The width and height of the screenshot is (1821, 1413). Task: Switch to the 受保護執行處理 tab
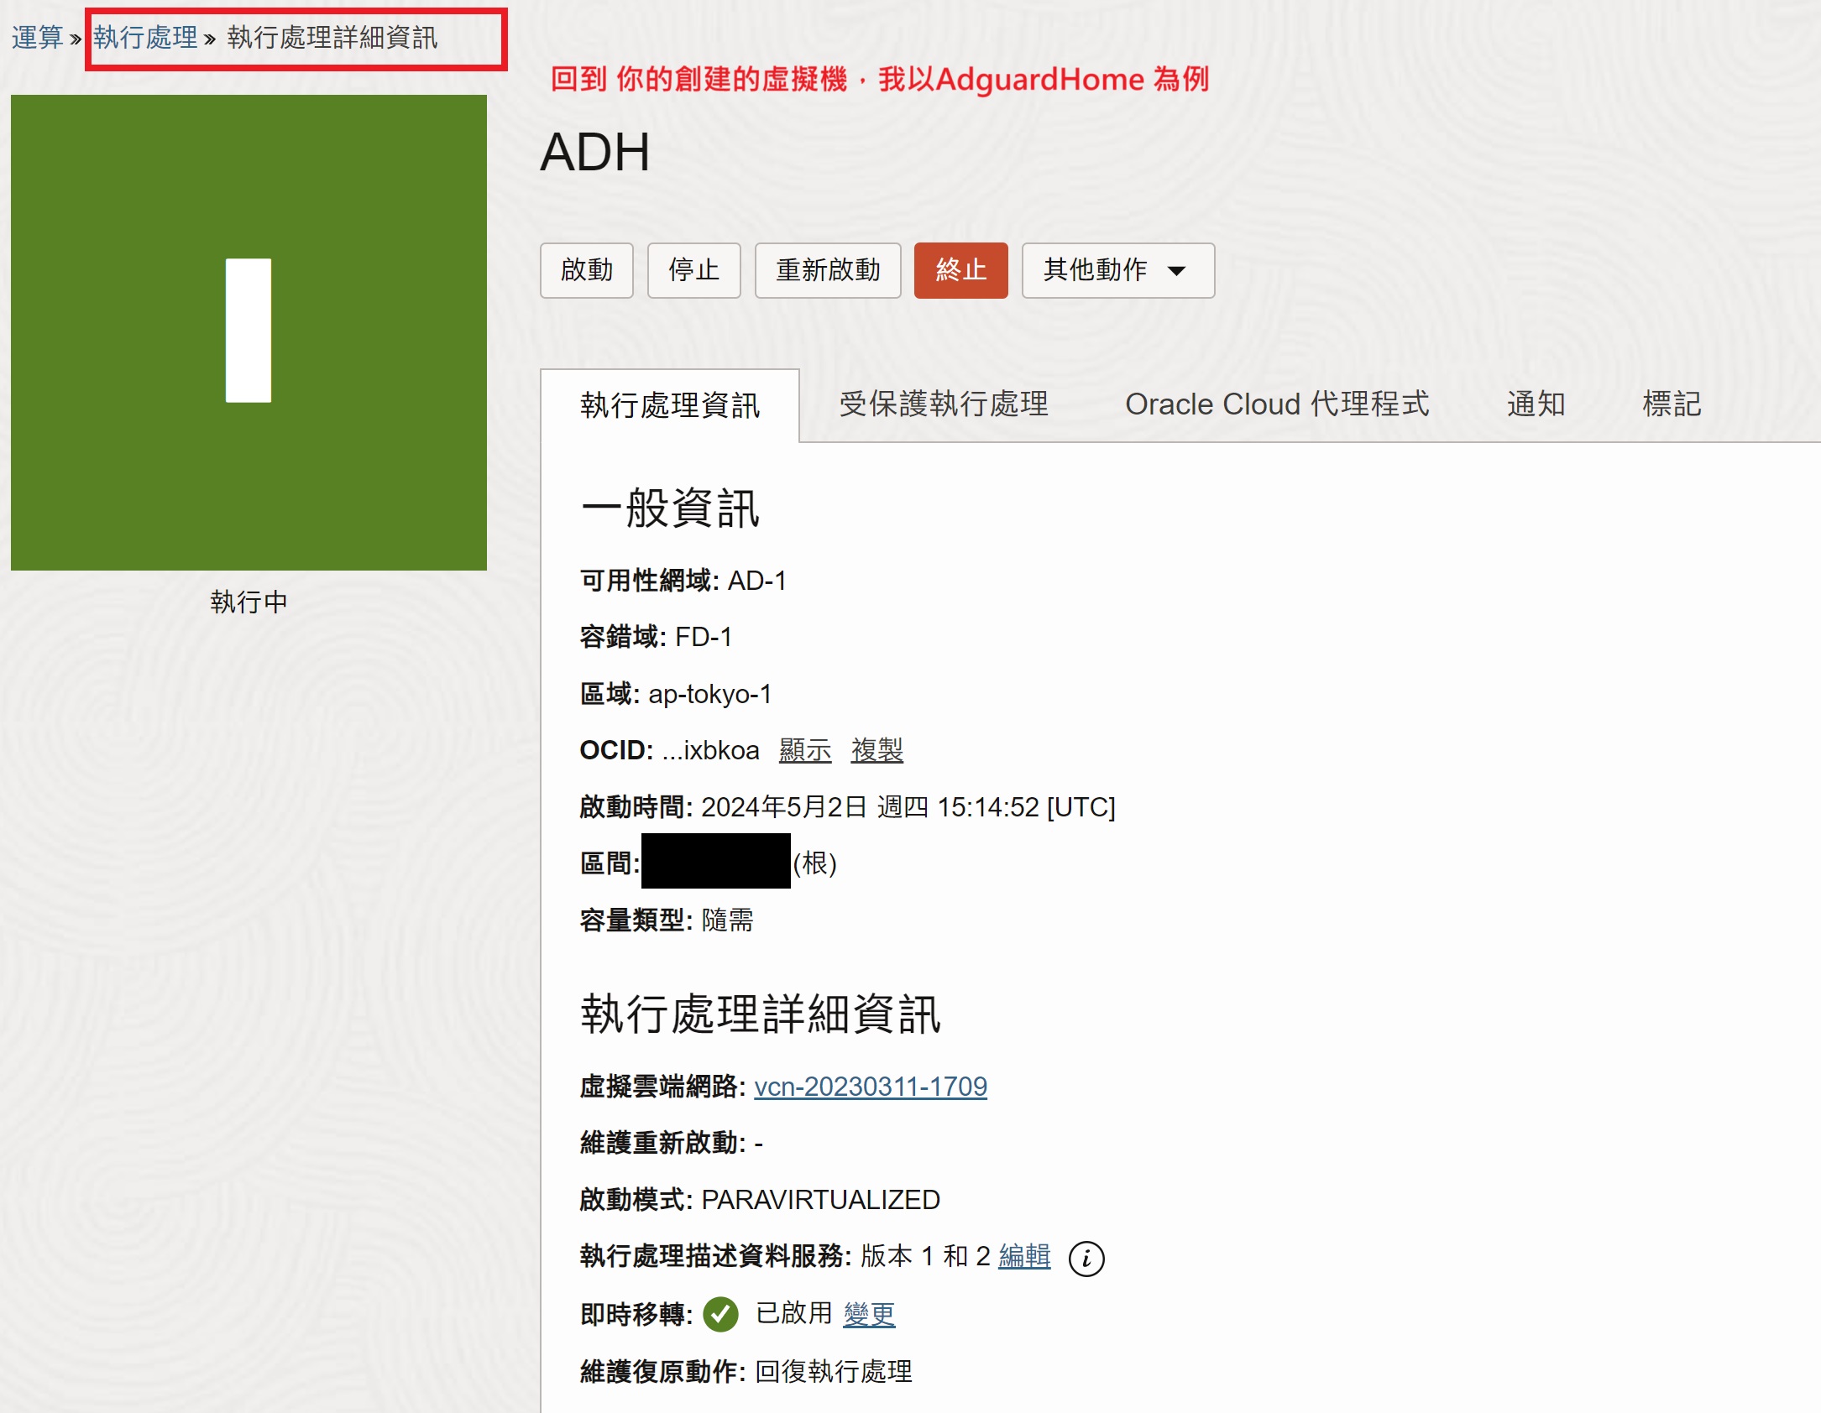[x=943, y=404]
